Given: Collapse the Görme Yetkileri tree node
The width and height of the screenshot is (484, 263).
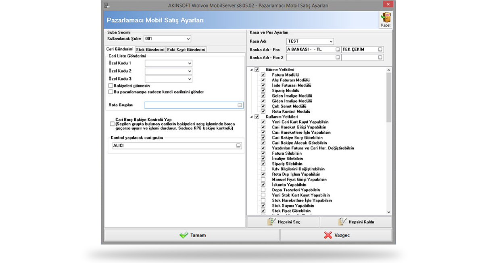Looking at the screenshot, I should click(252, 70).
